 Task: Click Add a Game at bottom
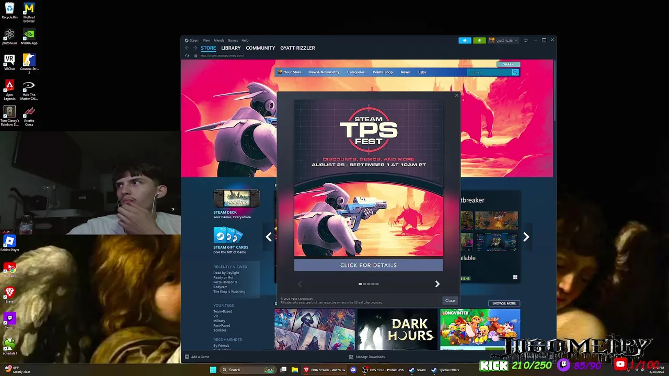(197, 357)
